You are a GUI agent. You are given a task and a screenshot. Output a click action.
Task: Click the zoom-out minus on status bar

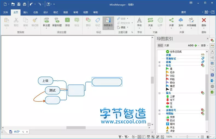pyautogui.click(x=176, y=137)
